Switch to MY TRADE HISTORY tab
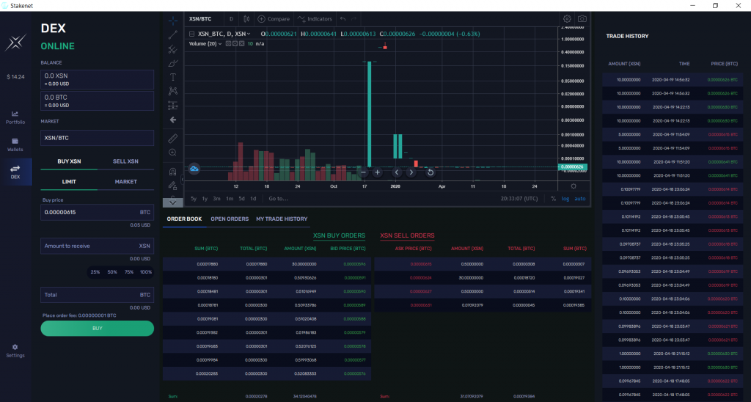This screenshot has height=402, width=751. pos(282,219)
